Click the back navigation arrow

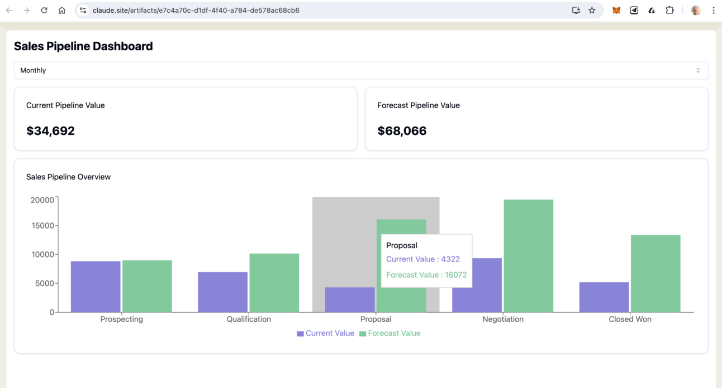[9, 10]
